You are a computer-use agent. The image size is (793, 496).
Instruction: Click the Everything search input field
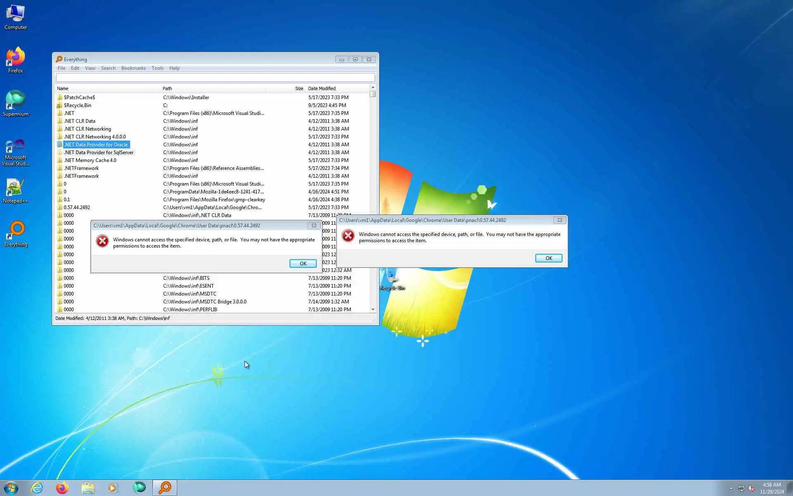tap(215, 78)
